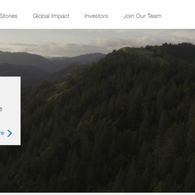Click the word Team in the header menu

(154, 16)
